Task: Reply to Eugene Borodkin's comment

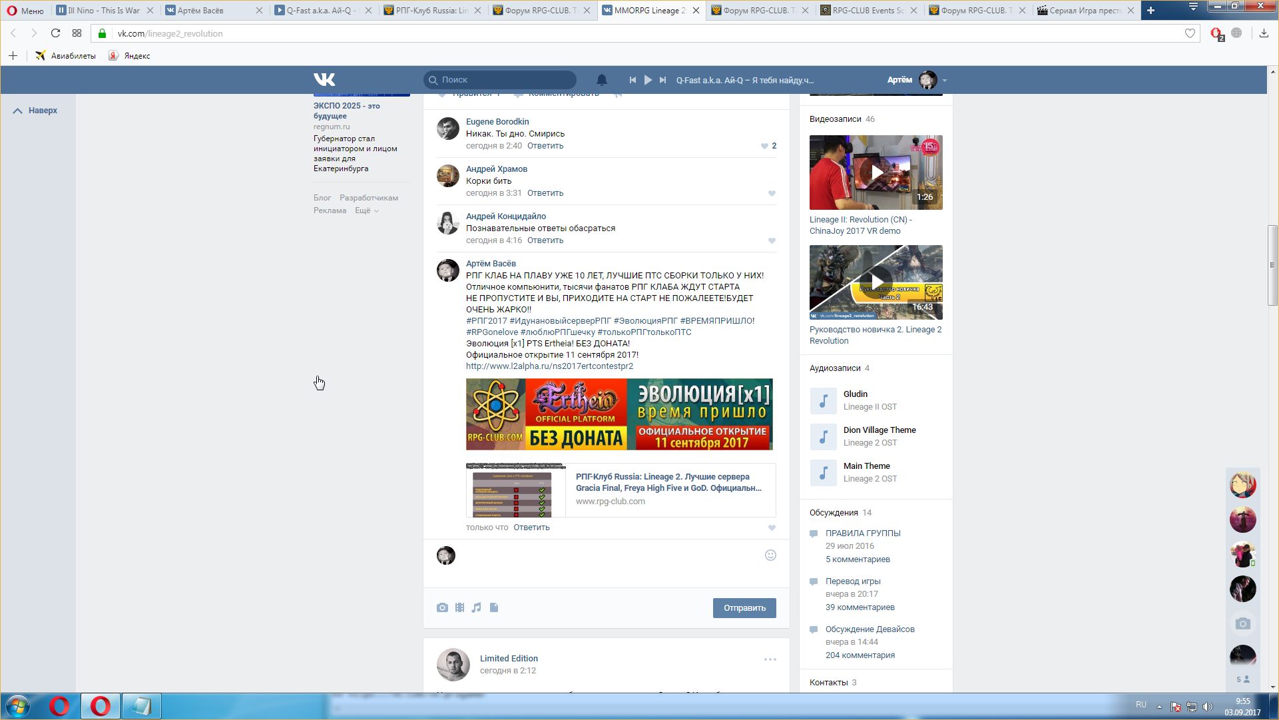Action: [x=545, y=146]
